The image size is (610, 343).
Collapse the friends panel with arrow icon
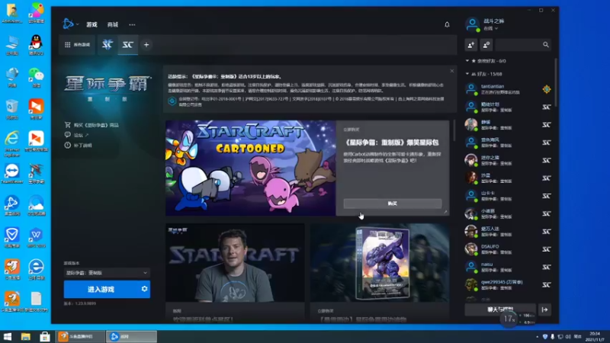tap(544, 309)
